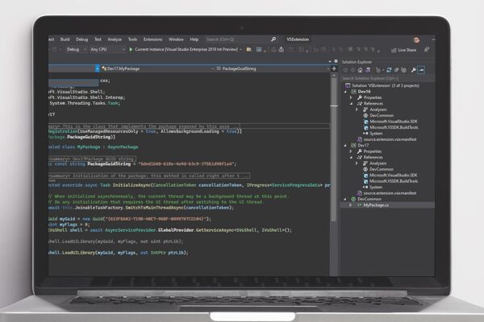Click the green Start play arrow
Screen dimensions: 484x322
click(x=131, y=49)
